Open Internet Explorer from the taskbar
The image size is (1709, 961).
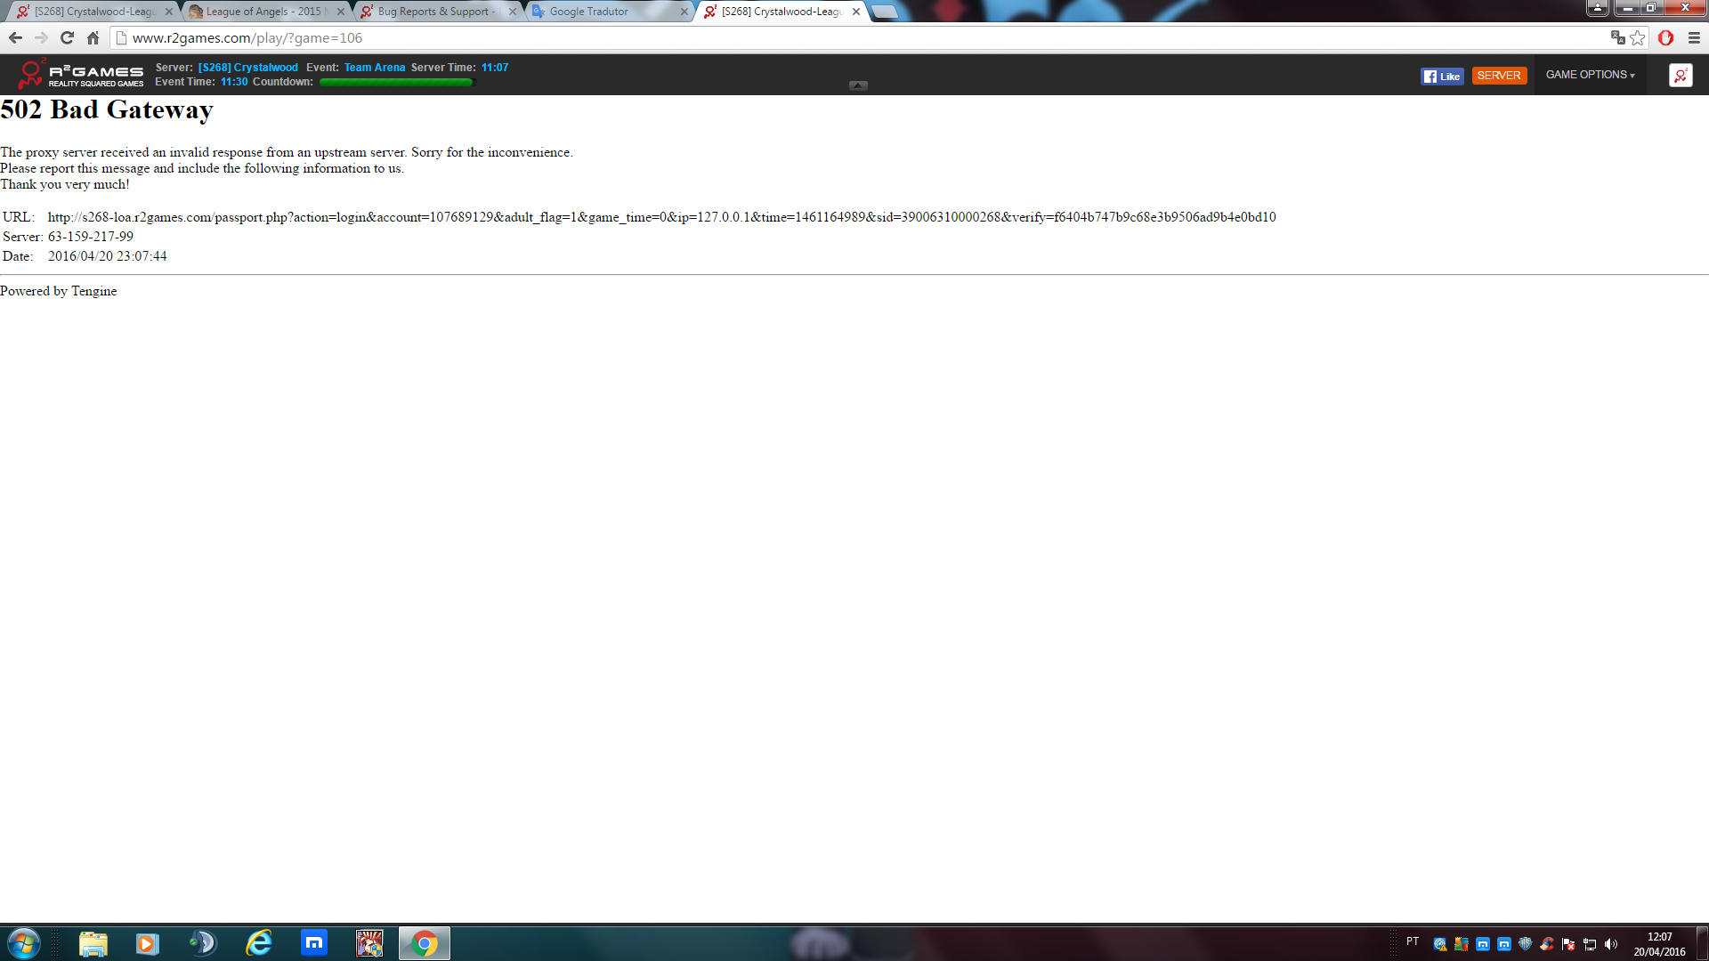click(259, 942)
